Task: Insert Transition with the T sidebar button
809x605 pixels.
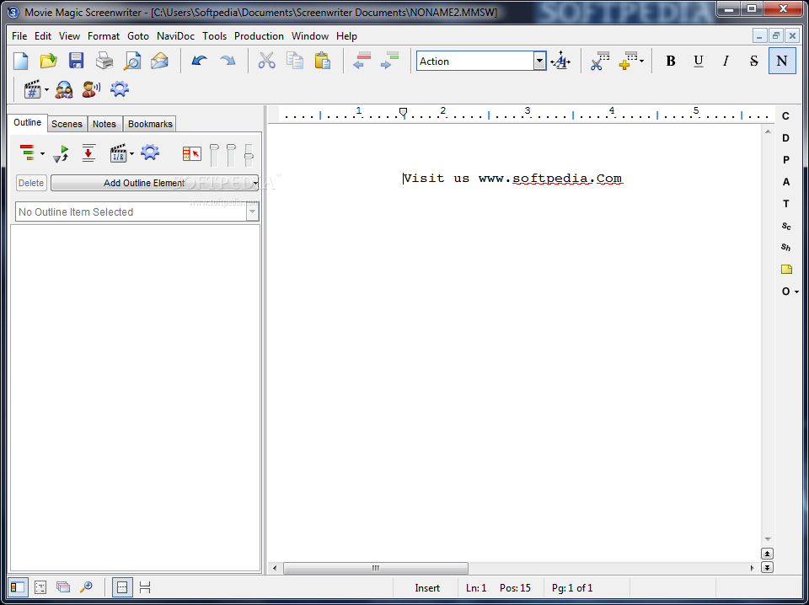Action: (x=785, y=204)
